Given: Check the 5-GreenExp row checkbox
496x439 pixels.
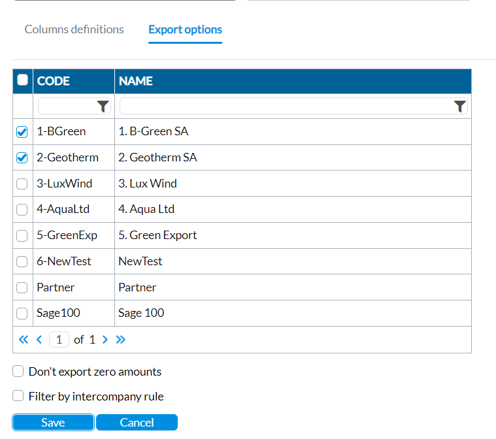Looking at the screenshot, I should 22,235.
